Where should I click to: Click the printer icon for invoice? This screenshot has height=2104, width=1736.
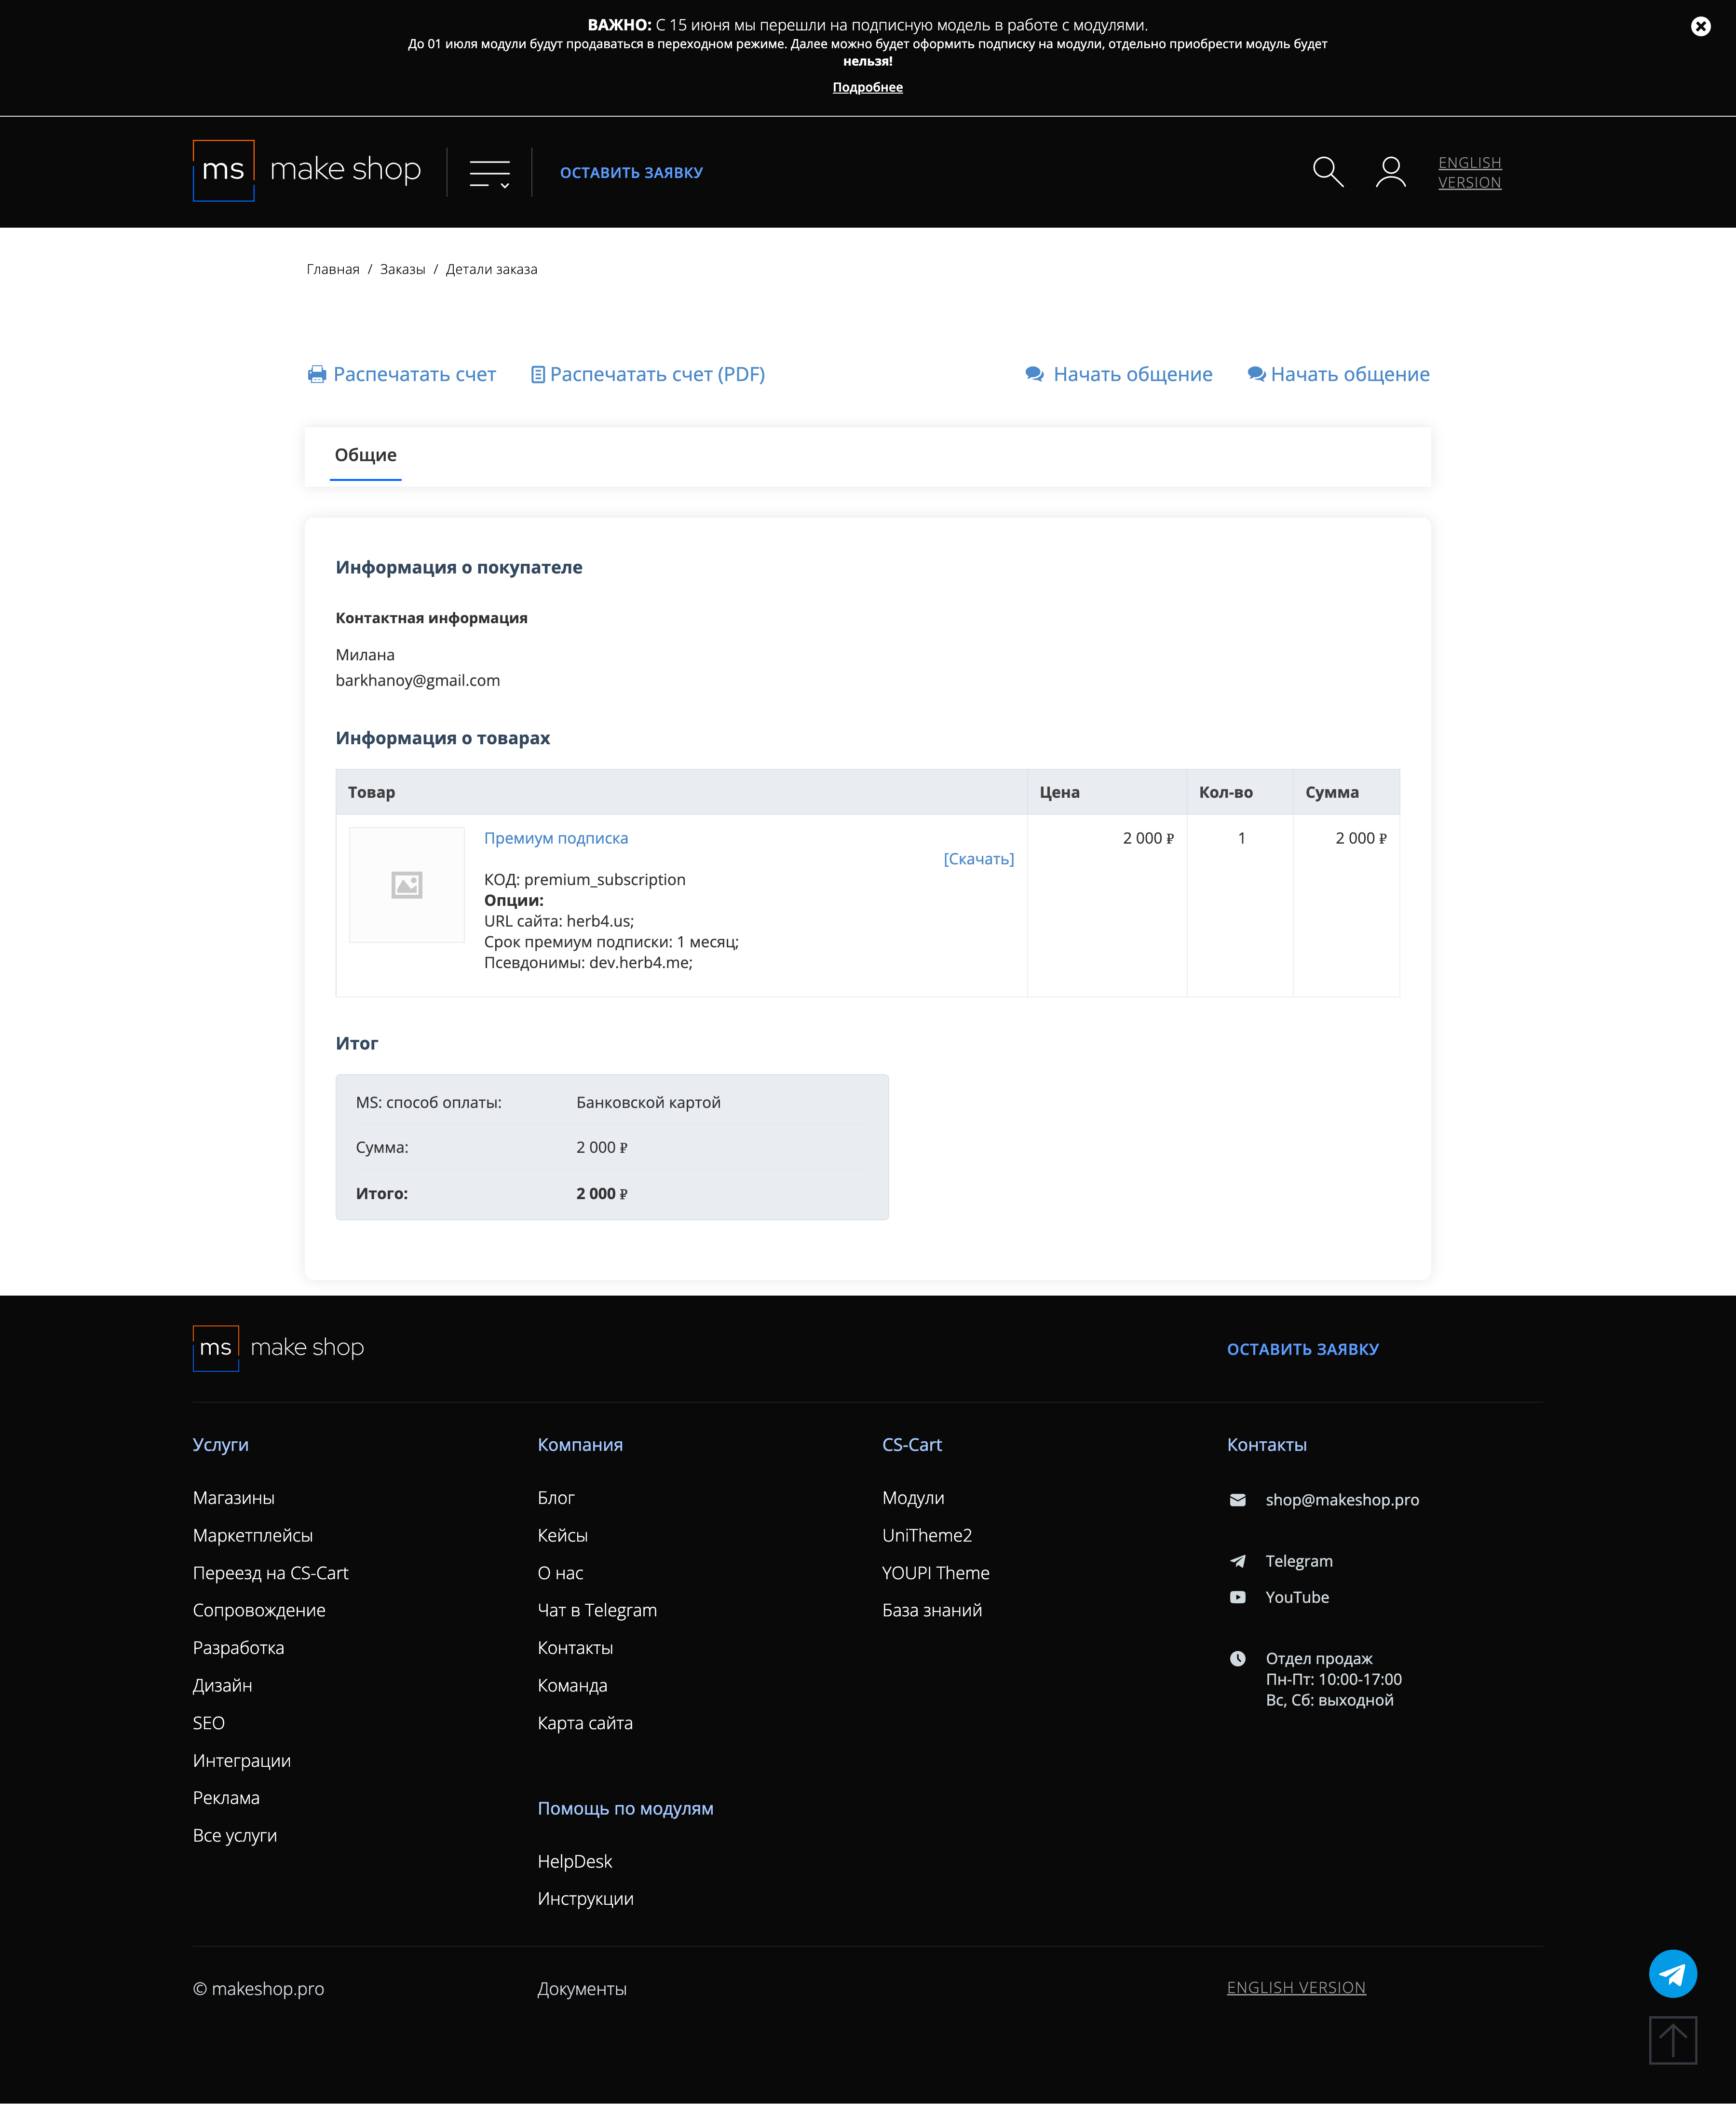tap(317, 374)
